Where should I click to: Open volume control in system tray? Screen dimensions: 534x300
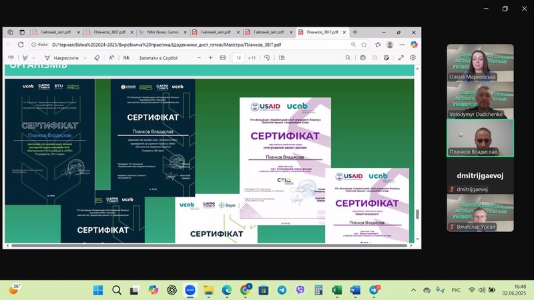click(x=481, y=290)
